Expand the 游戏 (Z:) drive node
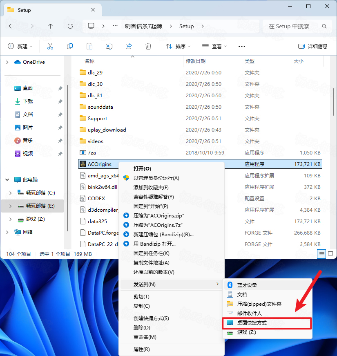 pos(11,219)
